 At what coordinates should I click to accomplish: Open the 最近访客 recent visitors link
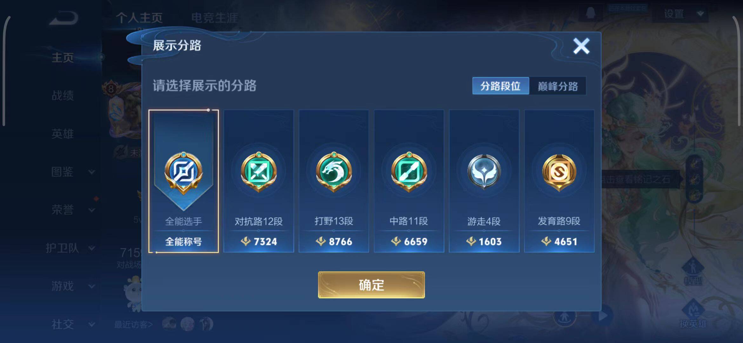(133, 324)
